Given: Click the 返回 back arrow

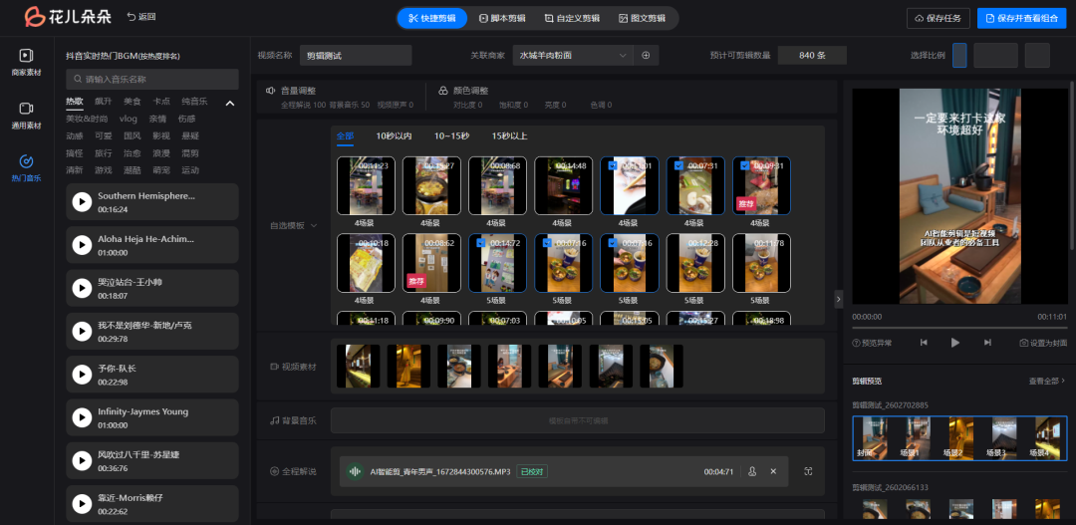Looking at the screenshot, I should tap(141, 17).
